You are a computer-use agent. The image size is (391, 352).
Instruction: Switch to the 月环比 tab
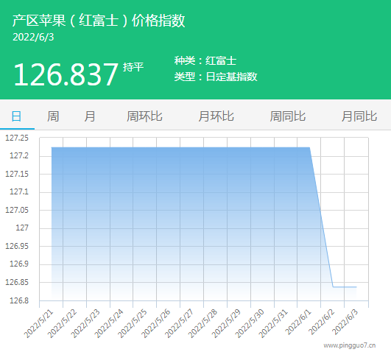click(216, 116)
